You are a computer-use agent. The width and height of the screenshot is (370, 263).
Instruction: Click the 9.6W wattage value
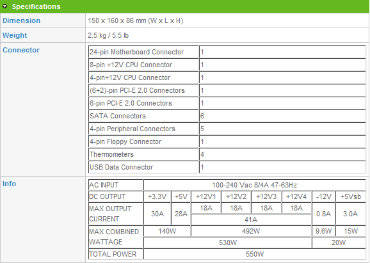point(323,231)
